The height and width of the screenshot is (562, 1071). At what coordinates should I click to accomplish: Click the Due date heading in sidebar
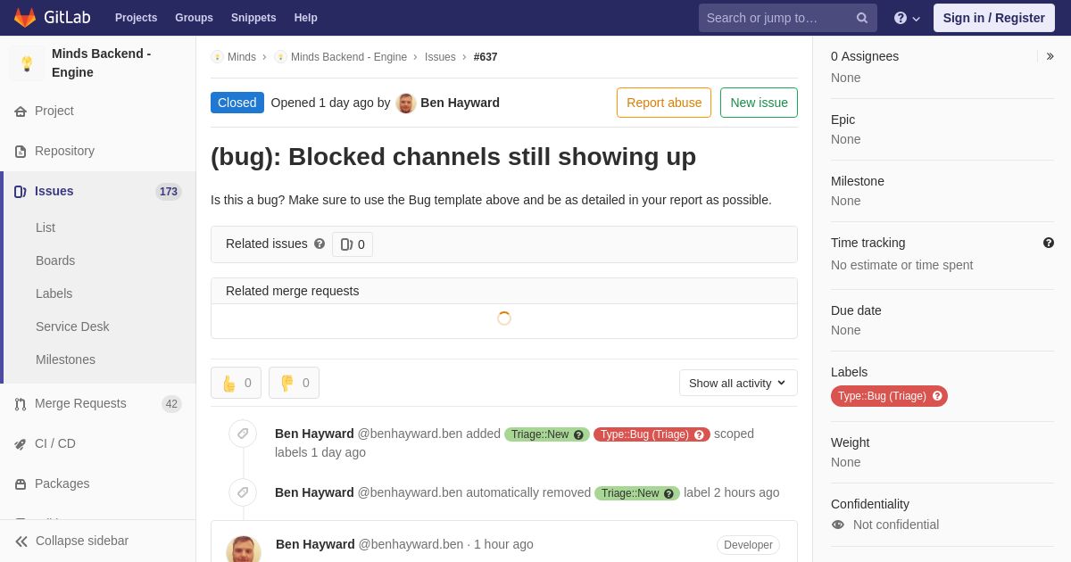click(856, 310)
